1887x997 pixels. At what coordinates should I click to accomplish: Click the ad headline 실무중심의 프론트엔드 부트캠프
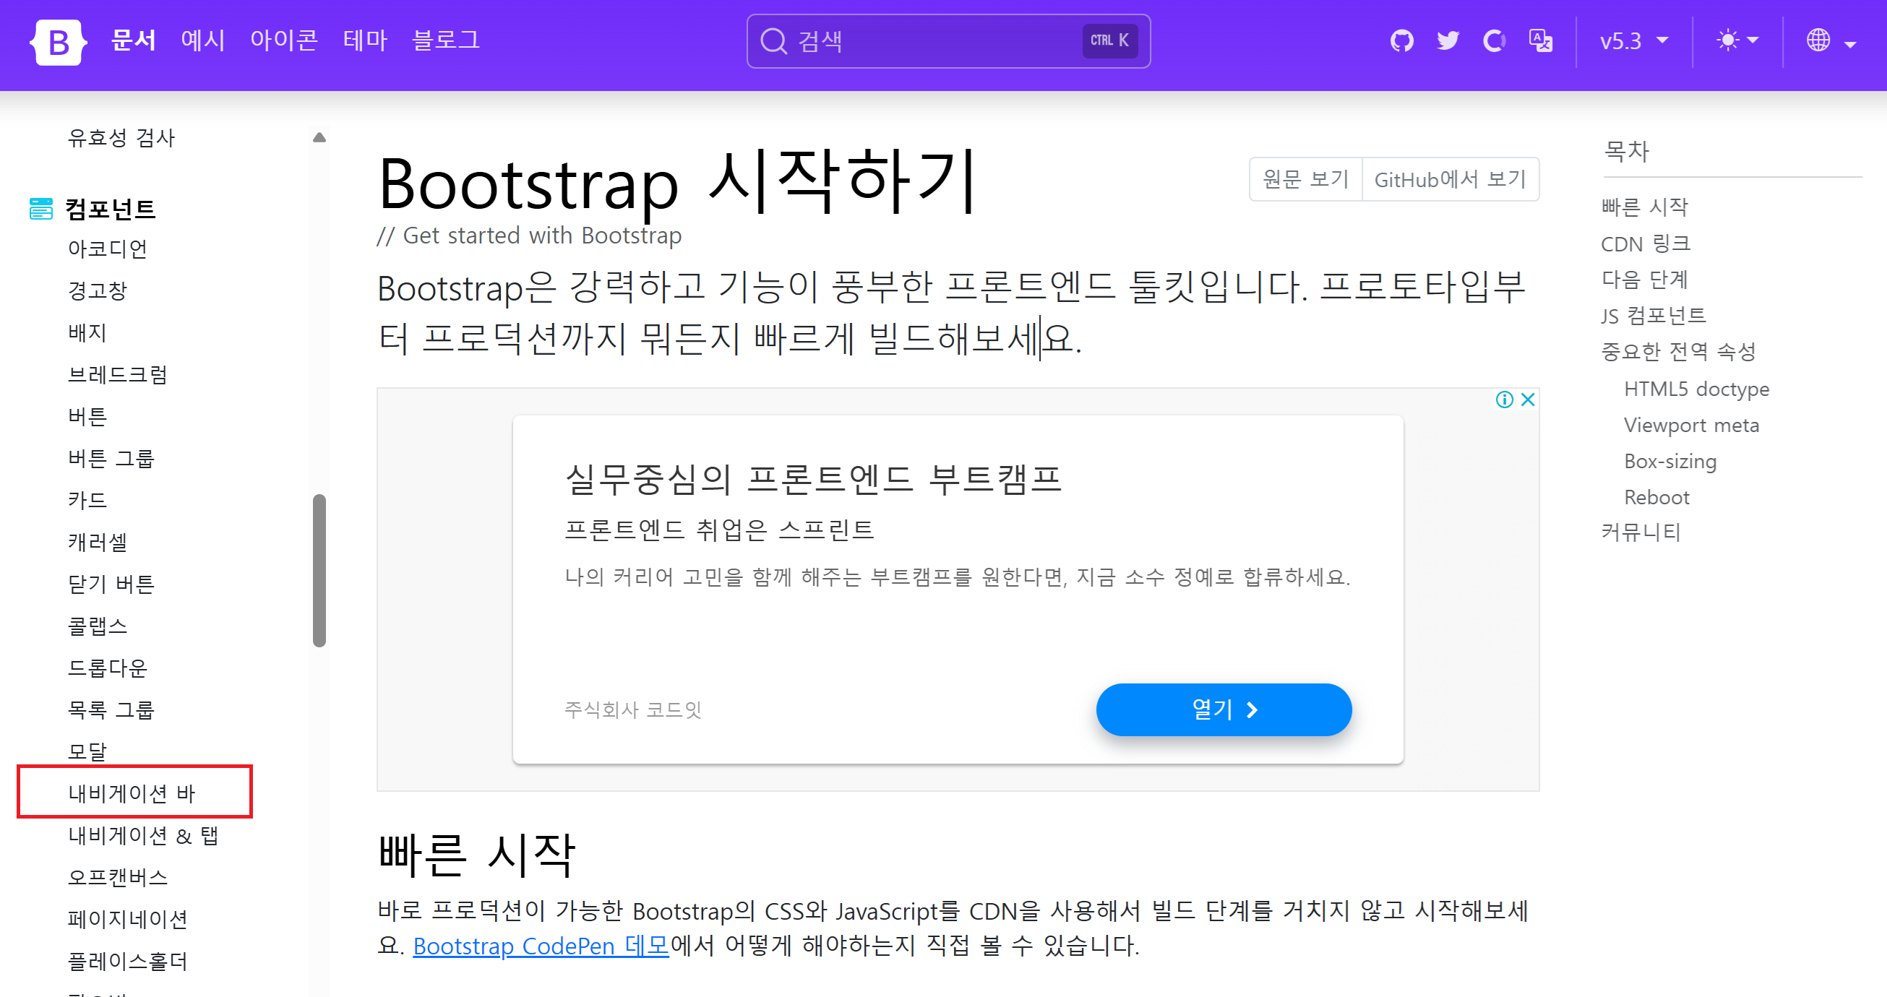pyautogui.click(x=813, y=480)
